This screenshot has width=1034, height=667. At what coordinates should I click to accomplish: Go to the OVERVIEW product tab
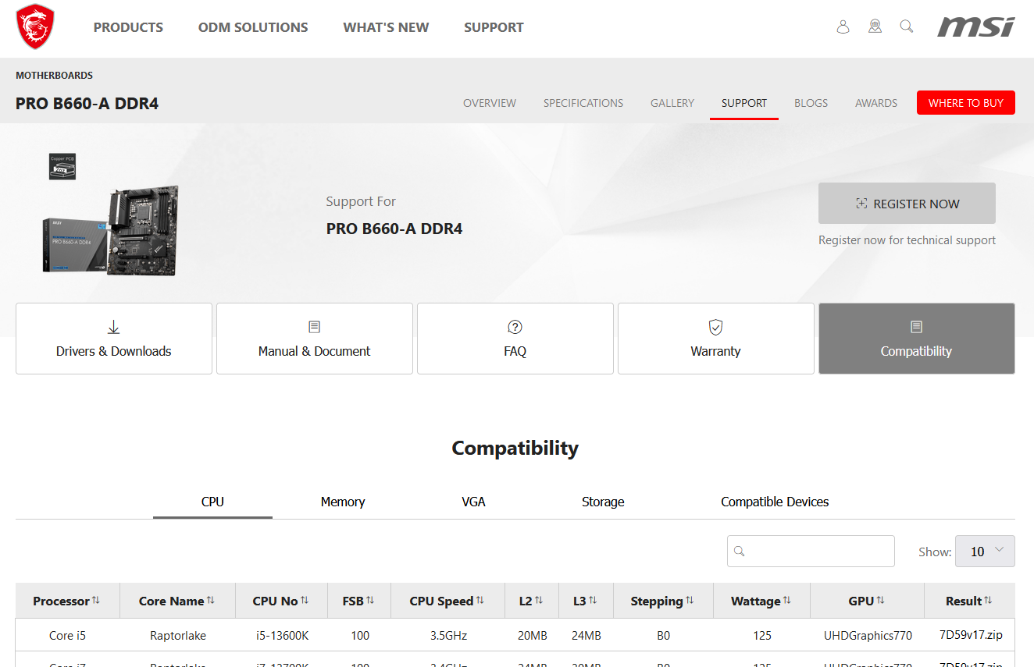coord(490,103)
